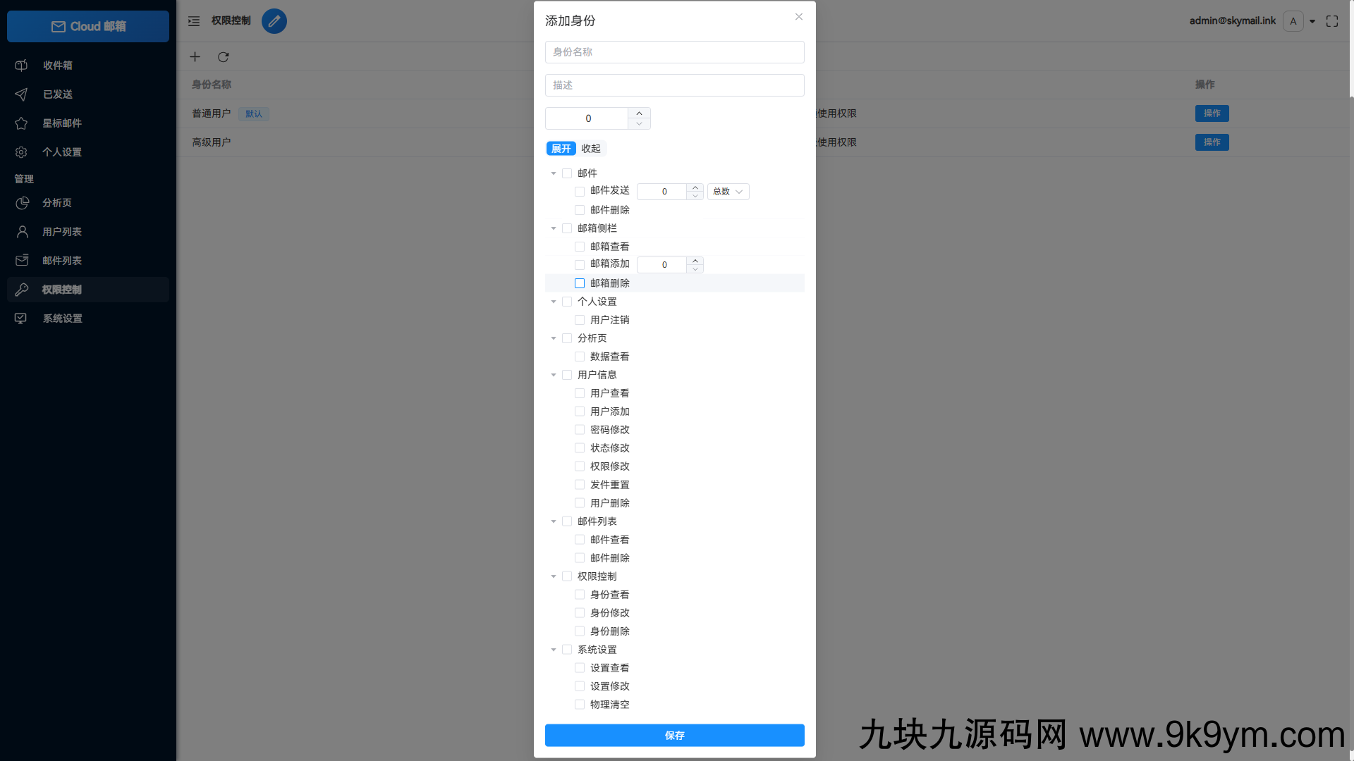Screen dimensions: 1354x761
Task: Click the 保存 save button
Action: pos(674,735)
